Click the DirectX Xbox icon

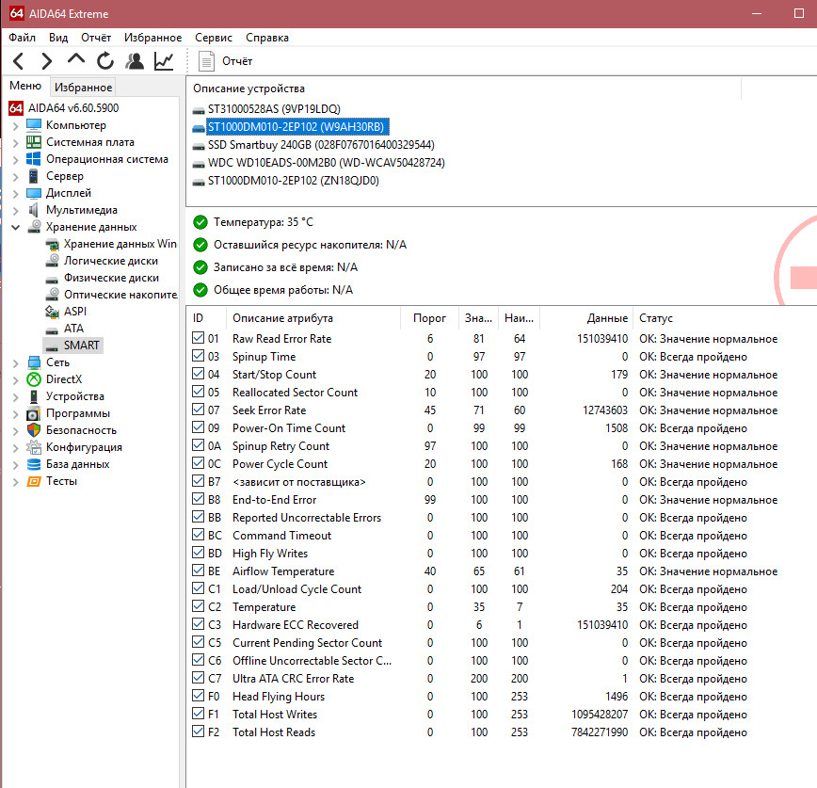tap(34, 379)
